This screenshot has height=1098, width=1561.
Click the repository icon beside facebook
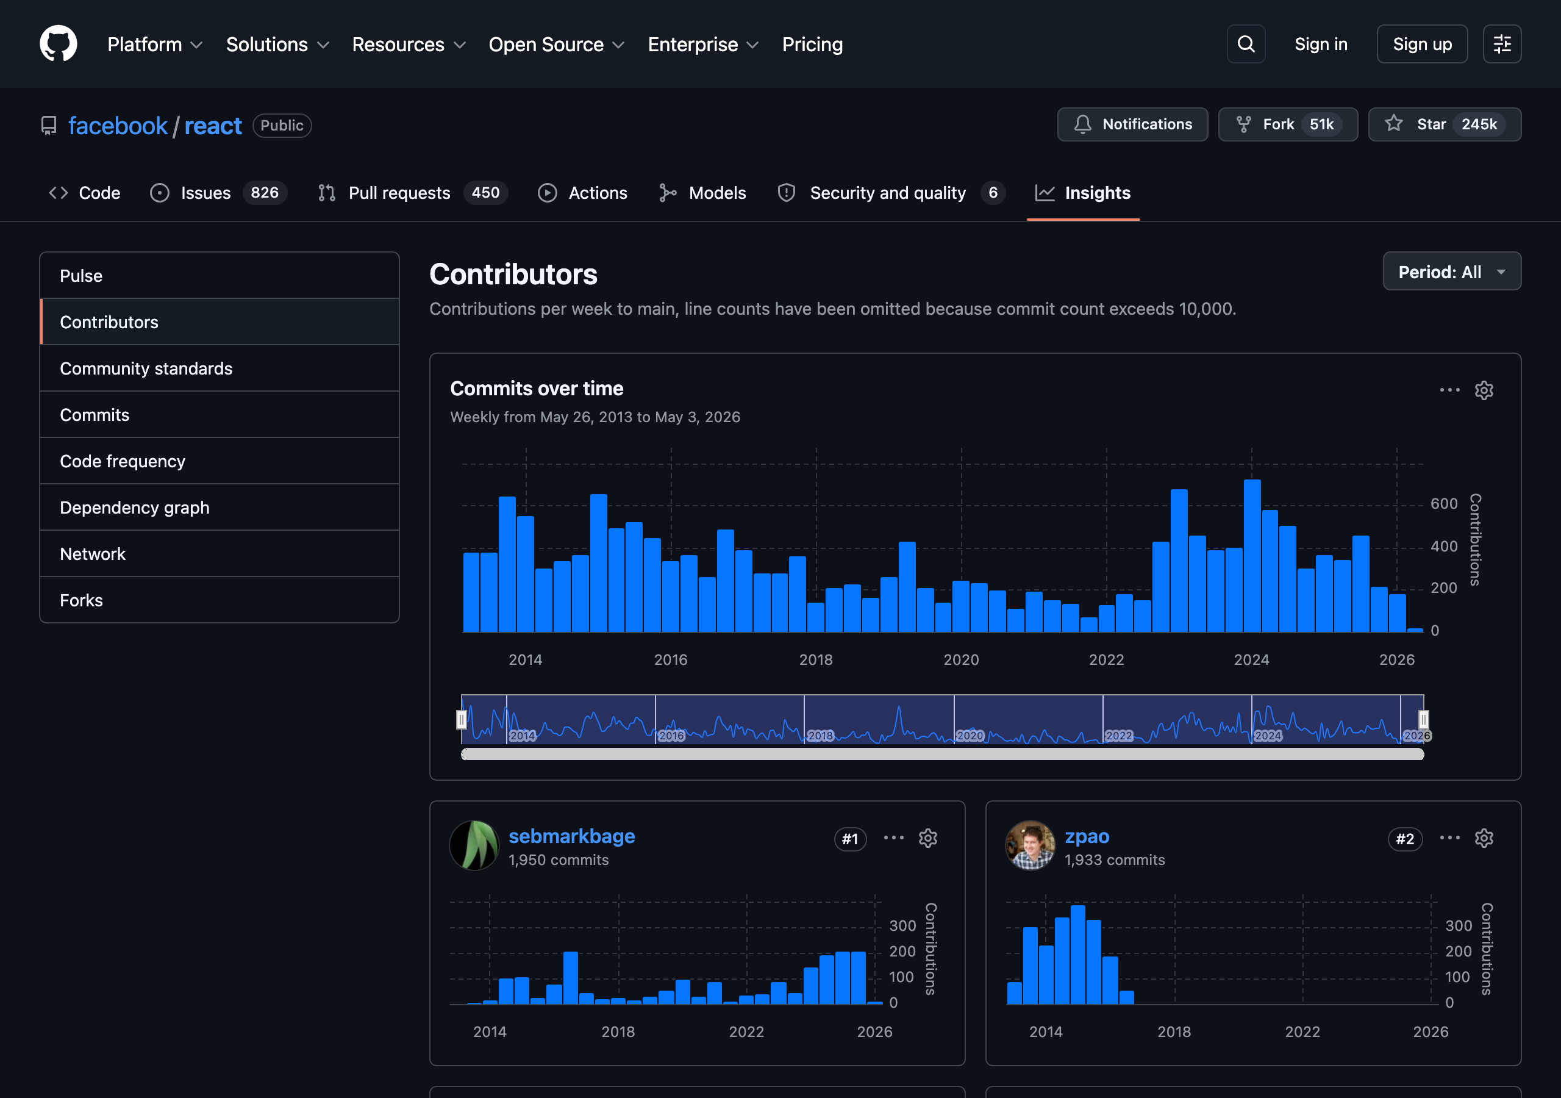click(x=49, y=126)
